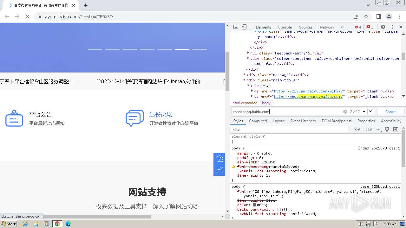Image resolution: width=406 pixels, height=228 pixels.
Task: Expand the anchor node for ziyuan.baidu.com/wiki/7
Action: coord(252,91)
